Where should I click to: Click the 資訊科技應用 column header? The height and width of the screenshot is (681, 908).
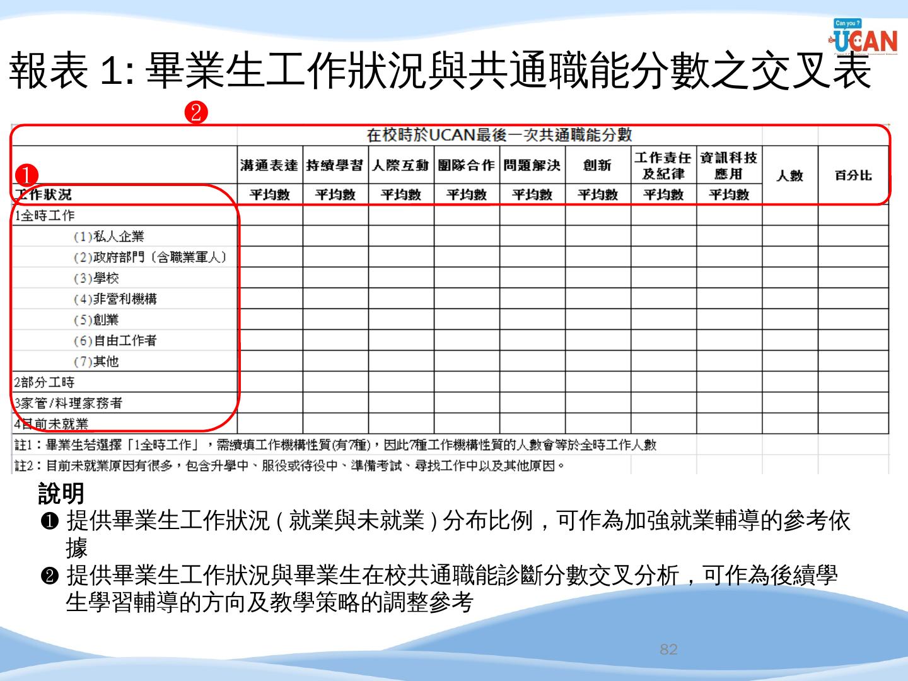[729, 165]
